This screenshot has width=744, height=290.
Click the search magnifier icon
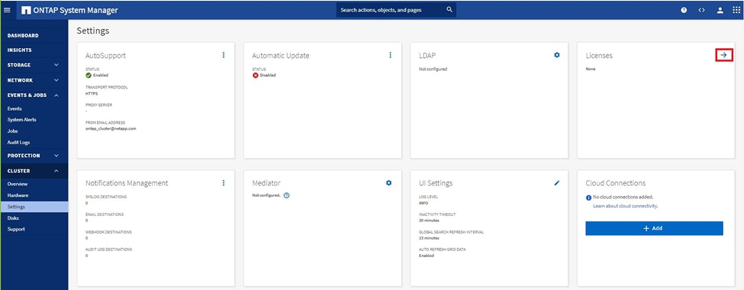(x=449, y=10)
